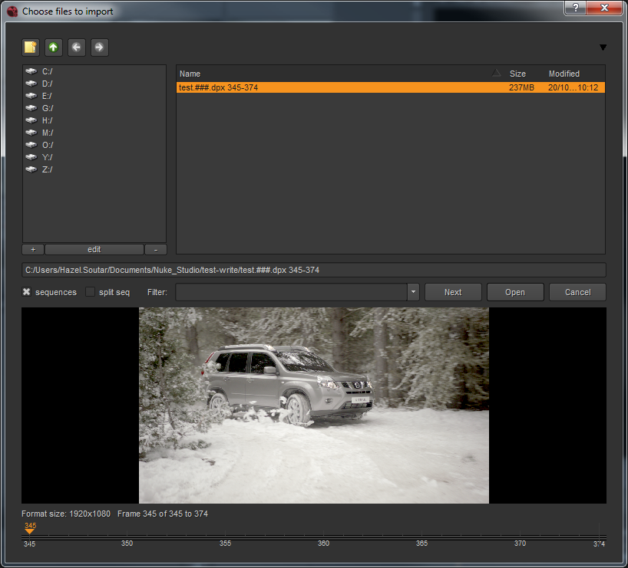Open the Z:/ drive icon
The image size is (628, 568).
tap(31, 169)
